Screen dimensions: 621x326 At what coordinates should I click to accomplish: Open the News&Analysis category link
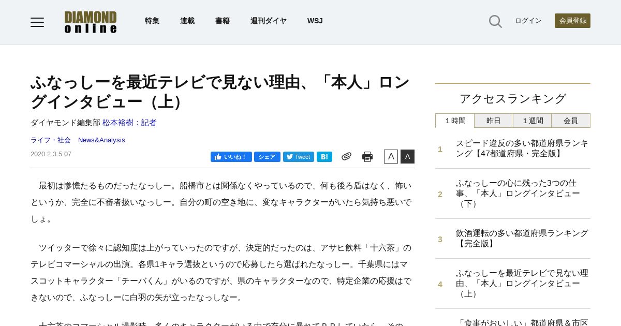(101, 140)
